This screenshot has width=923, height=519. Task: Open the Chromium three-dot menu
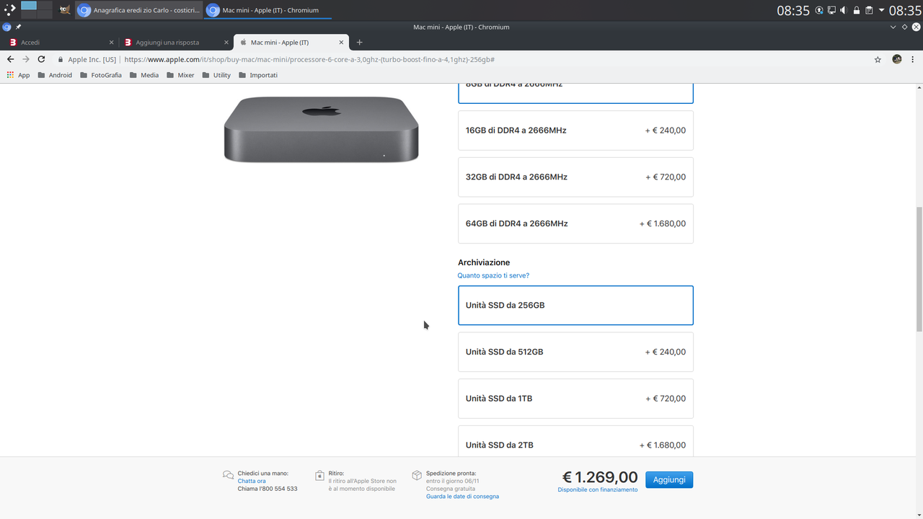[914, 59]
